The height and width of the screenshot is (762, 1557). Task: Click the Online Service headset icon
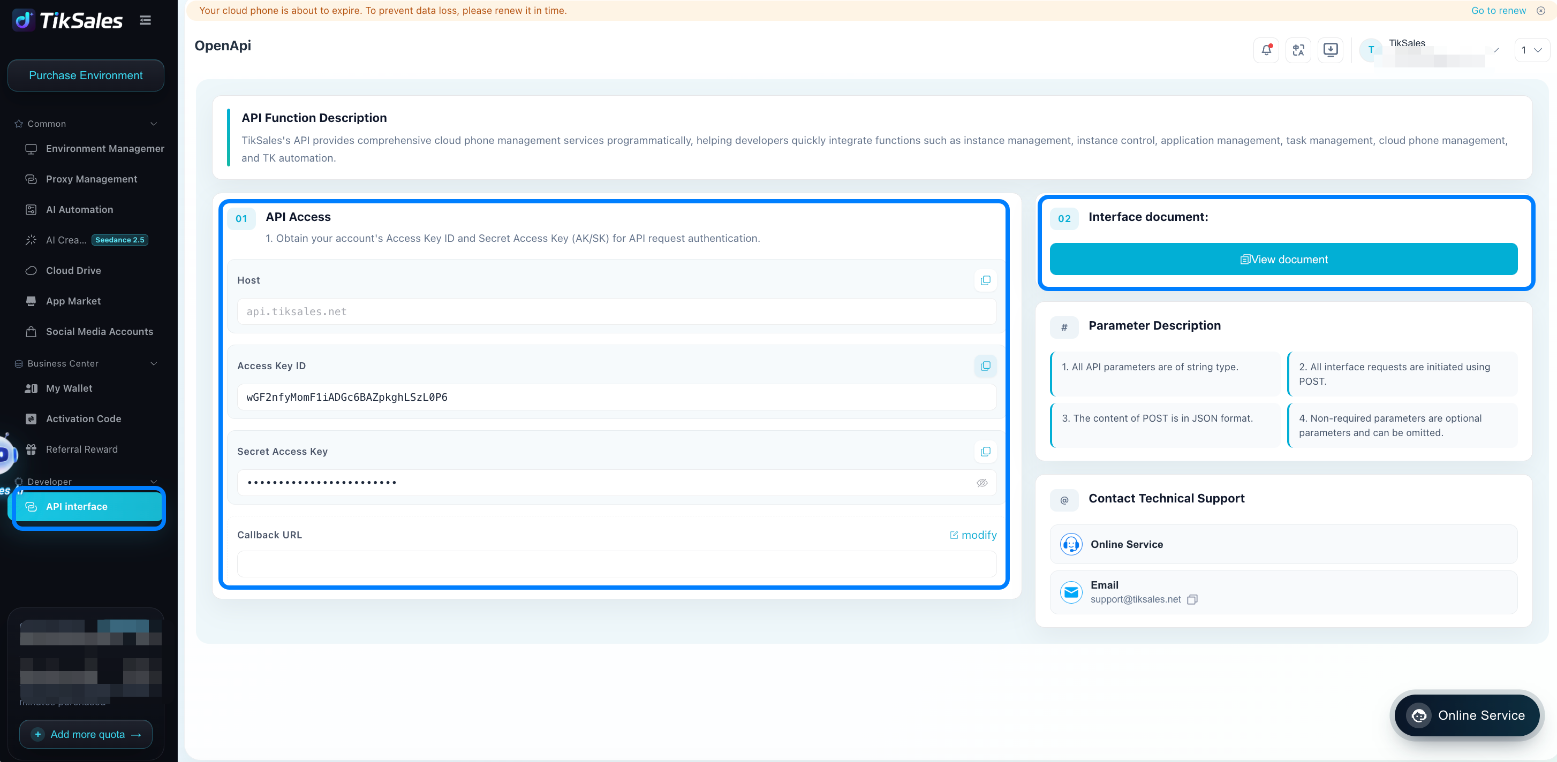[x=1071, y=544]
